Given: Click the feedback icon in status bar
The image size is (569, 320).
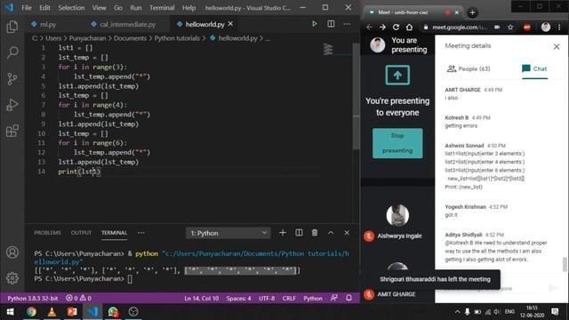Looking at the screenshot, I should pos(334,299).
